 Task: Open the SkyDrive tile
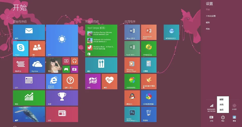click(37, 65)
